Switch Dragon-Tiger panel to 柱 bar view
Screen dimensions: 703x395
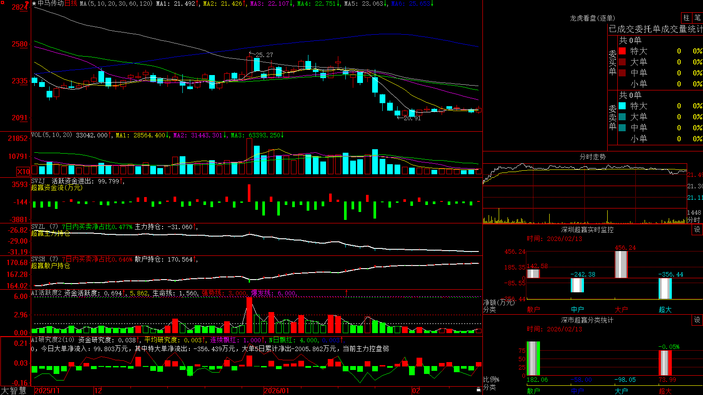pos(686,18)
